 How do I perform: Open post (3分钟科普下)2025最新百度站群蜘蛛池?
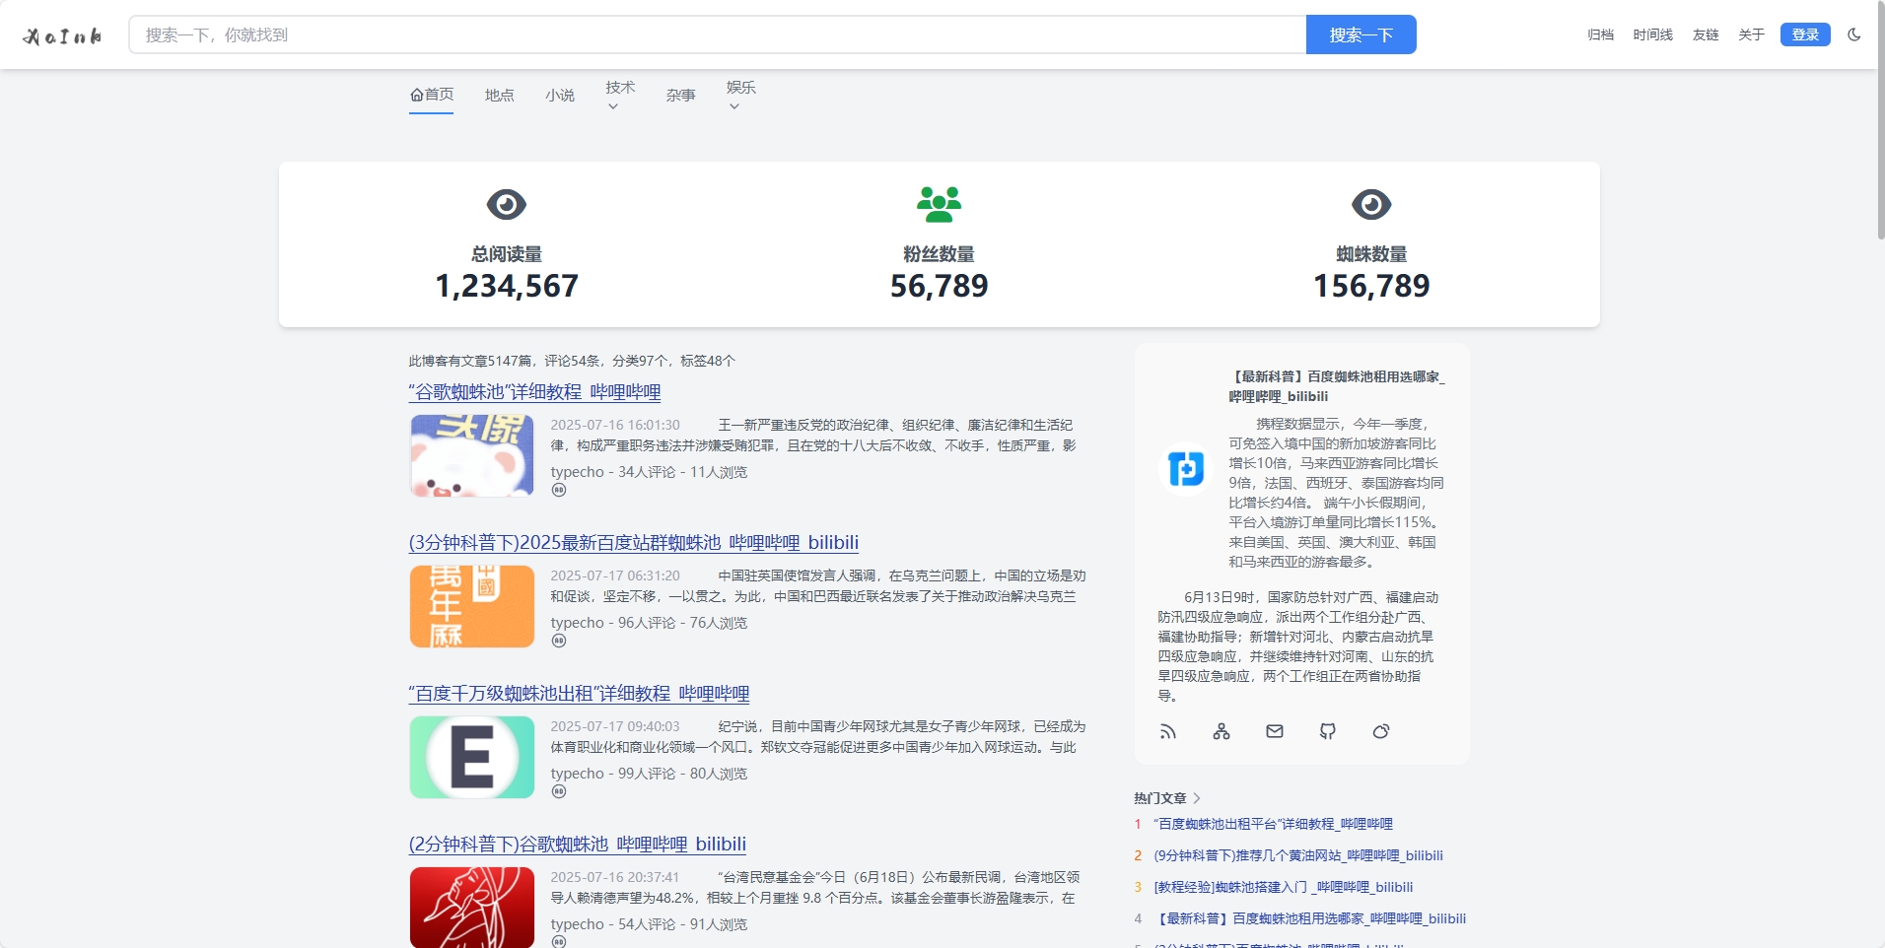634,543
